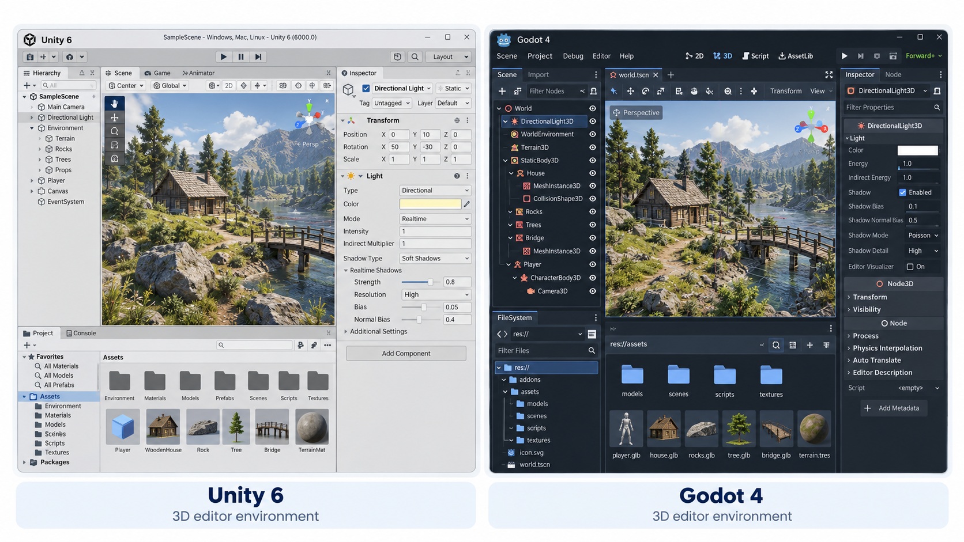964x542 pixels.
Task: Toggle visibility of Camera3D node
Action: click(x=592, y=291)
